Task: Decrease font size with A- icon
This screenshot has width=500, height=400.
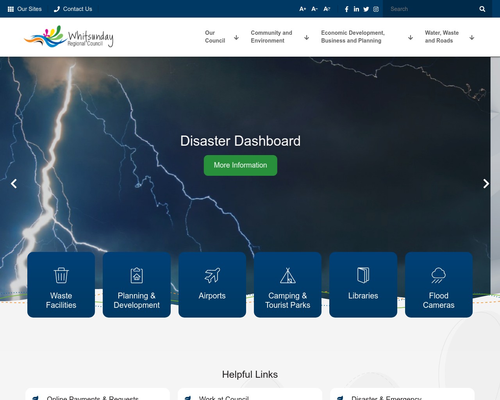Action: (x=314, y=9)
